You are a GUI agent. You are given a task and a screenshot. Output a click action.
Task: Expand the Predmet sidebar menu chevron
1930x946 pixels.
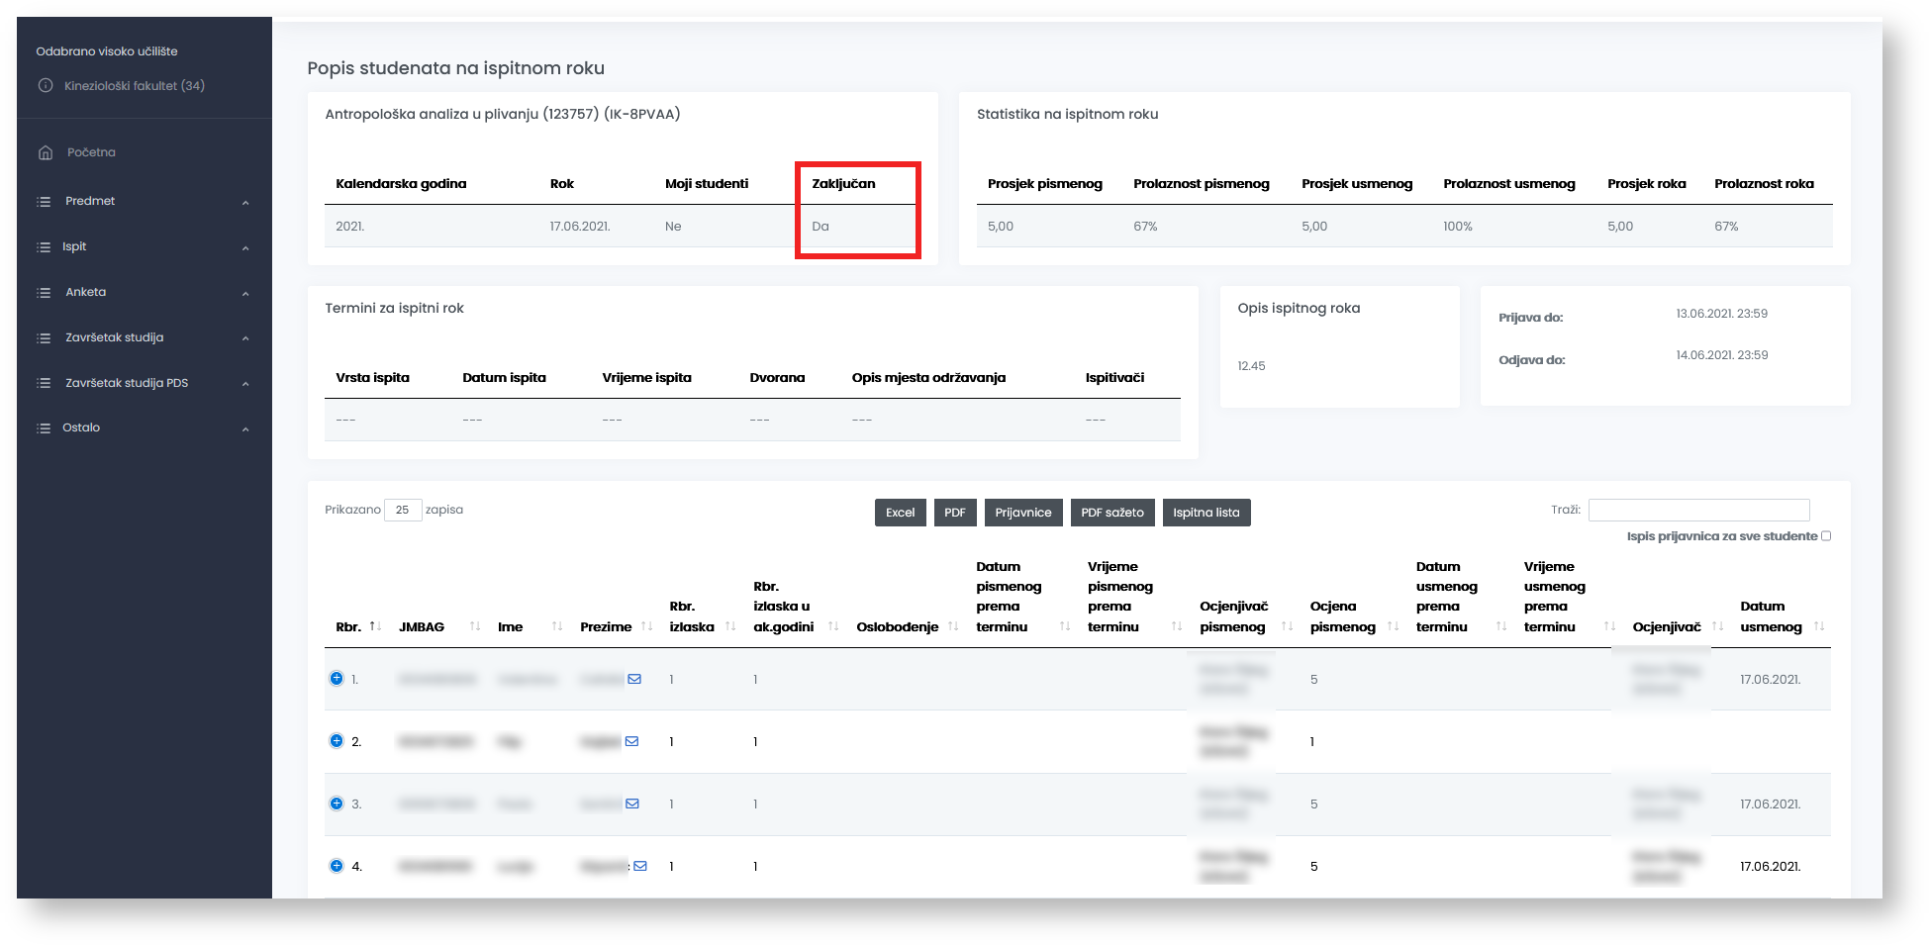(x=245, y=202)
